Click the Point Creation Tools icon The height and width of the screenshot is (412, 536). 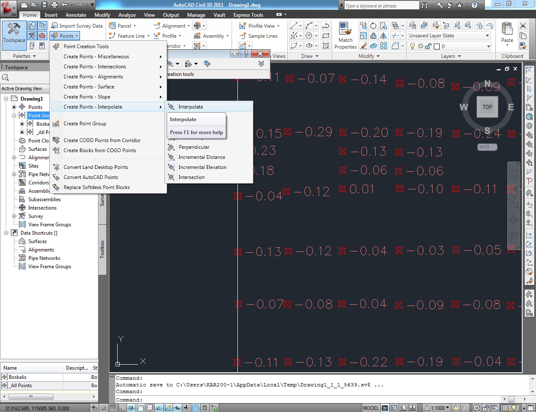click(56, 47)
